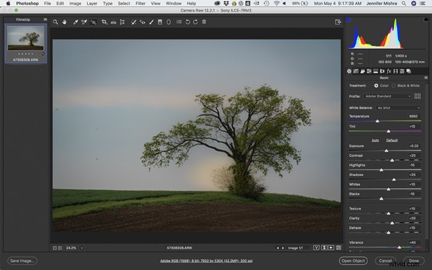Select the Adjustment Brush tool
This screenshot has width=432, height=270.
coord(151,22)
